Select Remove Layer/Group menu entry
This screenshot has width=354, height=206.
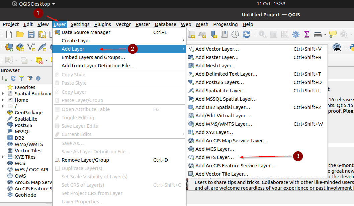(119, 160)
